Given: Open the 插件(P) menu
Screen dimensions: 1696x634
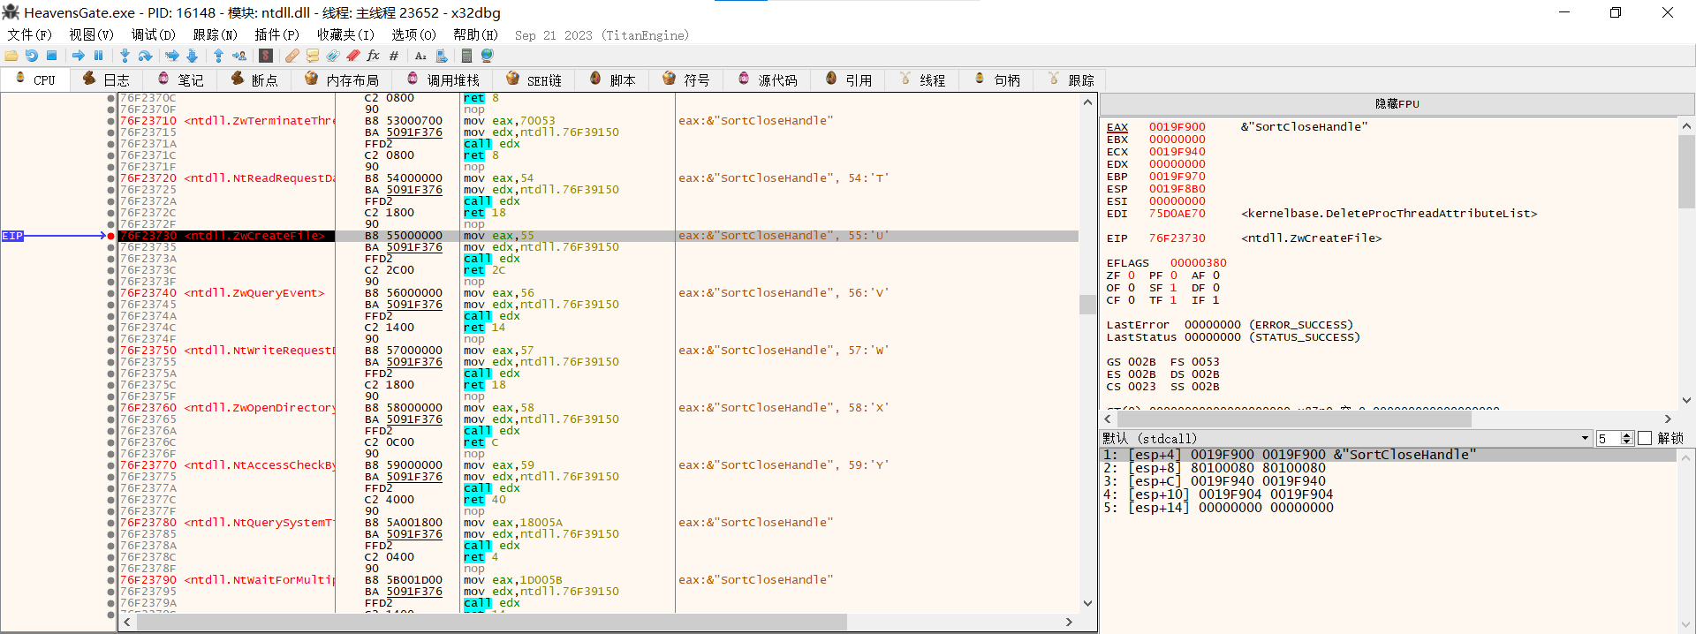Looking at the screenshot, I should (x=277, y=34).
